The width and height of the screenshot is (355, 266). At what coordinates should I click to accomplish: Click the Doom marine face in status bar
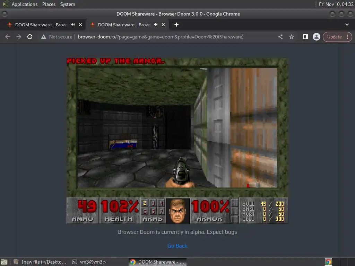point(178,211)
